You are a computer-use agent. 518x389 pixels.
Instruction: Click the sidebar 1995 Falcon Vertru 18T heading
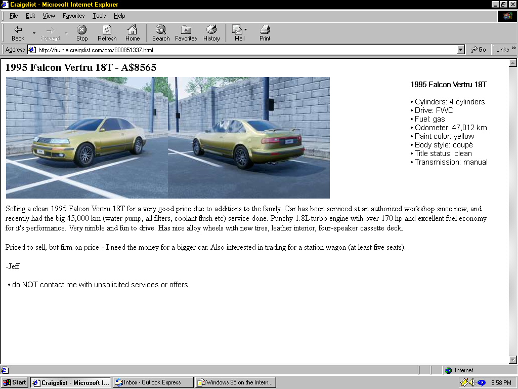[x=449, y=85]
